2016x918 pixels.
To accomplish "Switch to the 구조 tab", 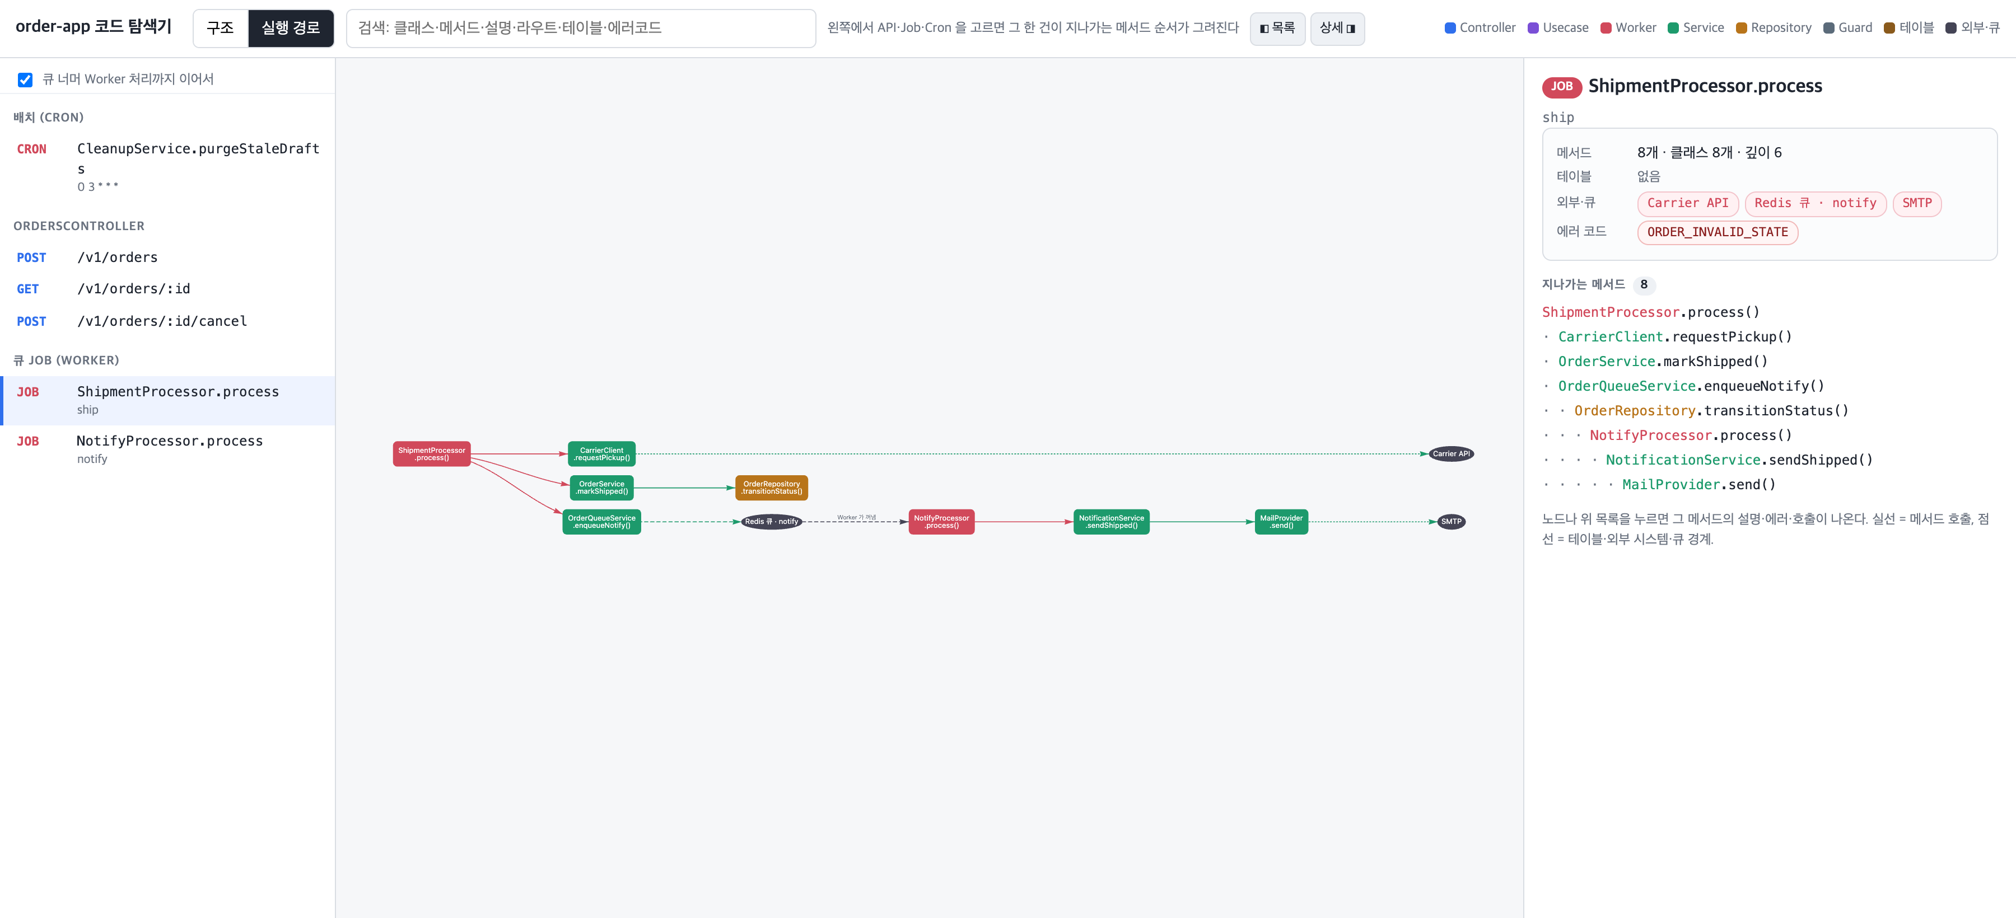I will [x=221, y=28].
